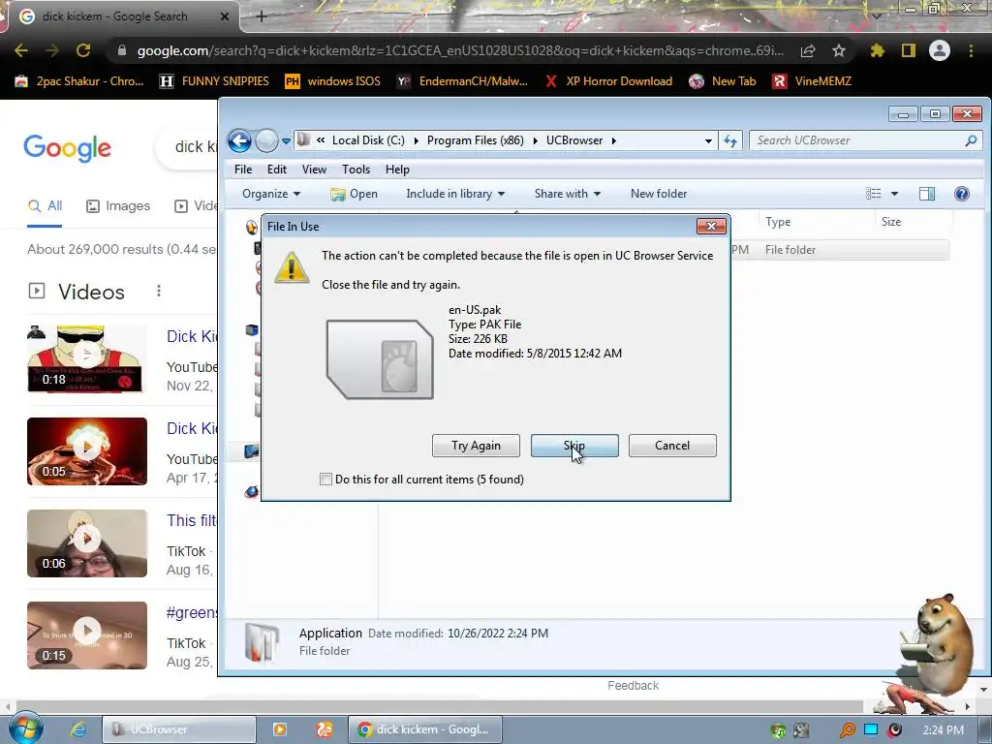Image resolution: width=992 pixels, height=744 pixels.
Task: Click New folder in Explorer toolbar
Action: coord(659,194)
